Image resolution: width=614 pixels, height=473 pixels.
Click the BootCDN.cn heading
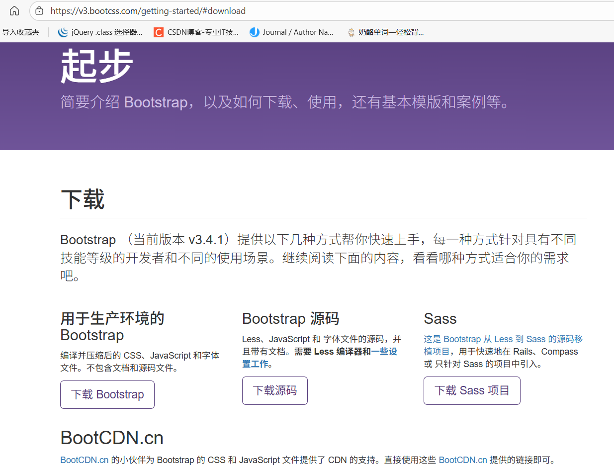point(112,438)
